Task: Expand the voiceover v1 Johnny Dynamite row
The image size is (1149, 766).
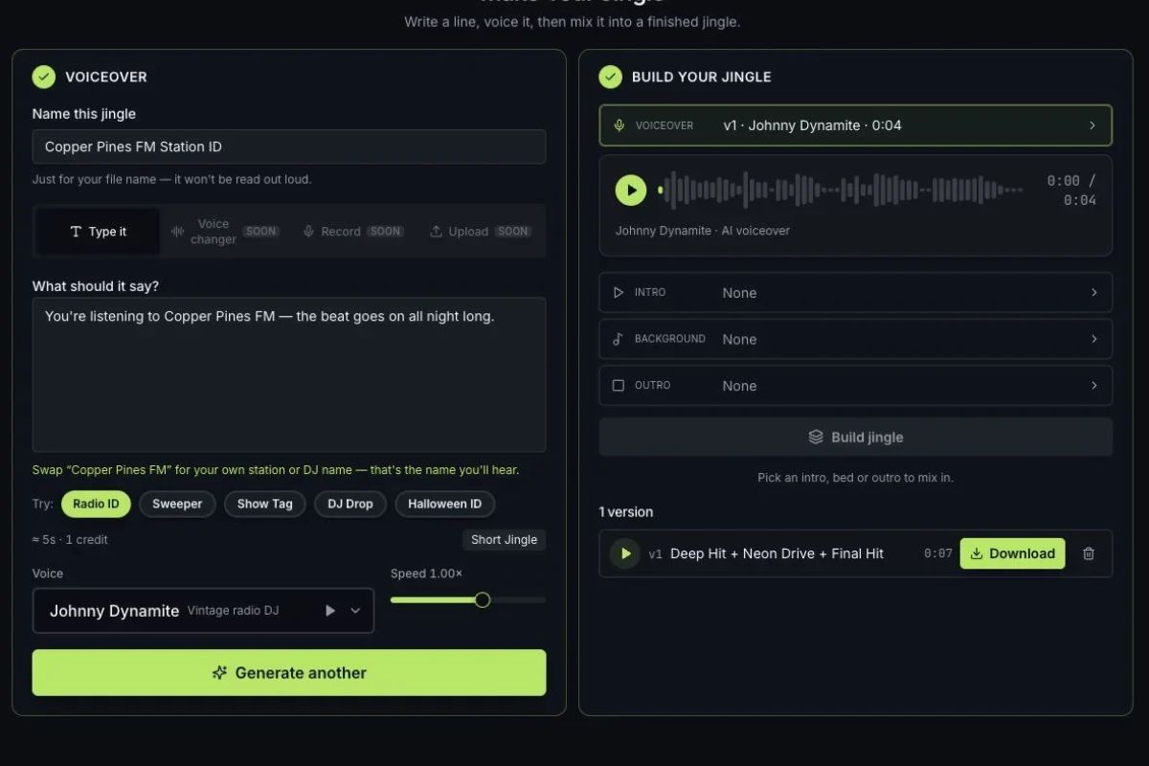Action: tap(856, 125)
